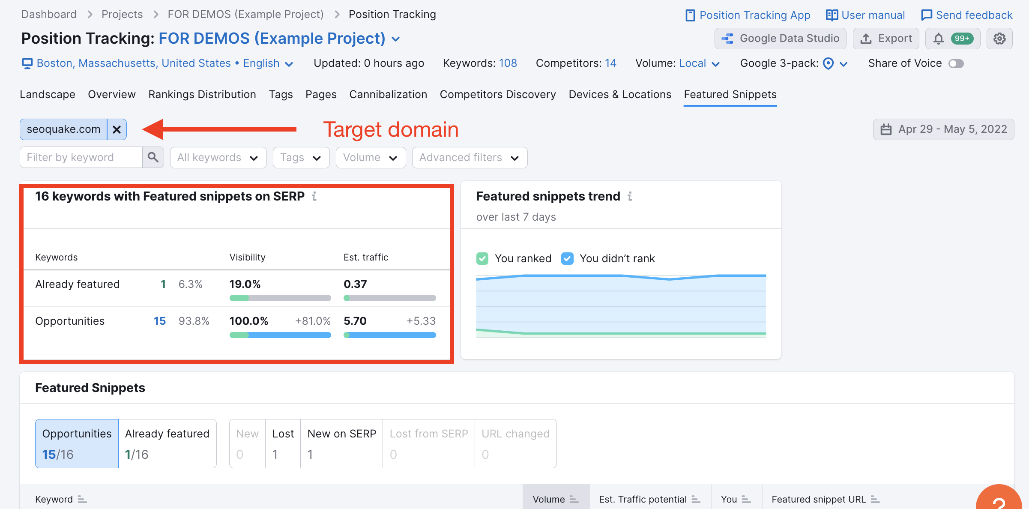
Task: Select the Lost 1 filter
Action: pos(283,444)
